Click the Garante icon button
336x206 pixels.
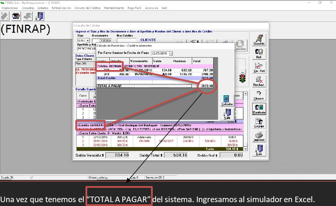(x=259, y=40)
